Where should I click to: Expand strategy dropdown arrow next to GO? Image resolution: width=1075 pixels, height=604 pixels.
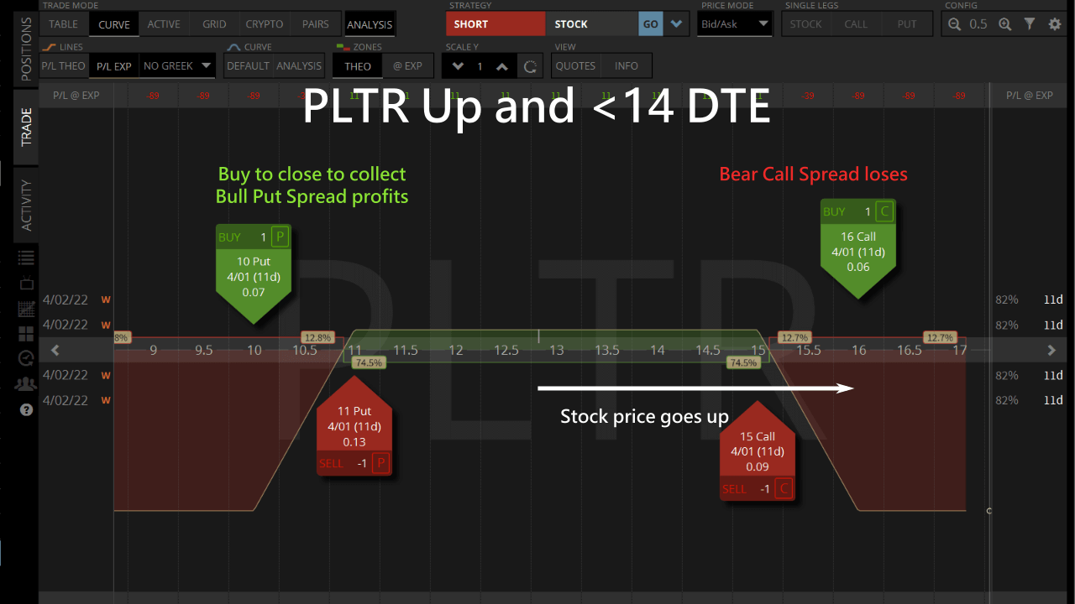[x=676, y=24]
